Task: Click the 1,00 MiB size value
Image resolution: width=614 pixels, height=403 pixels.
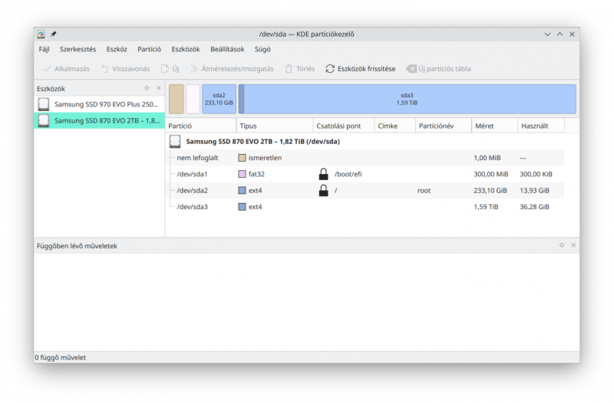Action: (487, 158)
